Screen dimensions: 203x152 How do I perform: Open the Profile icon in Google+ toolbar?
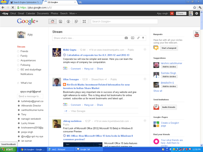pyautogui.click(x=68, y=22)
